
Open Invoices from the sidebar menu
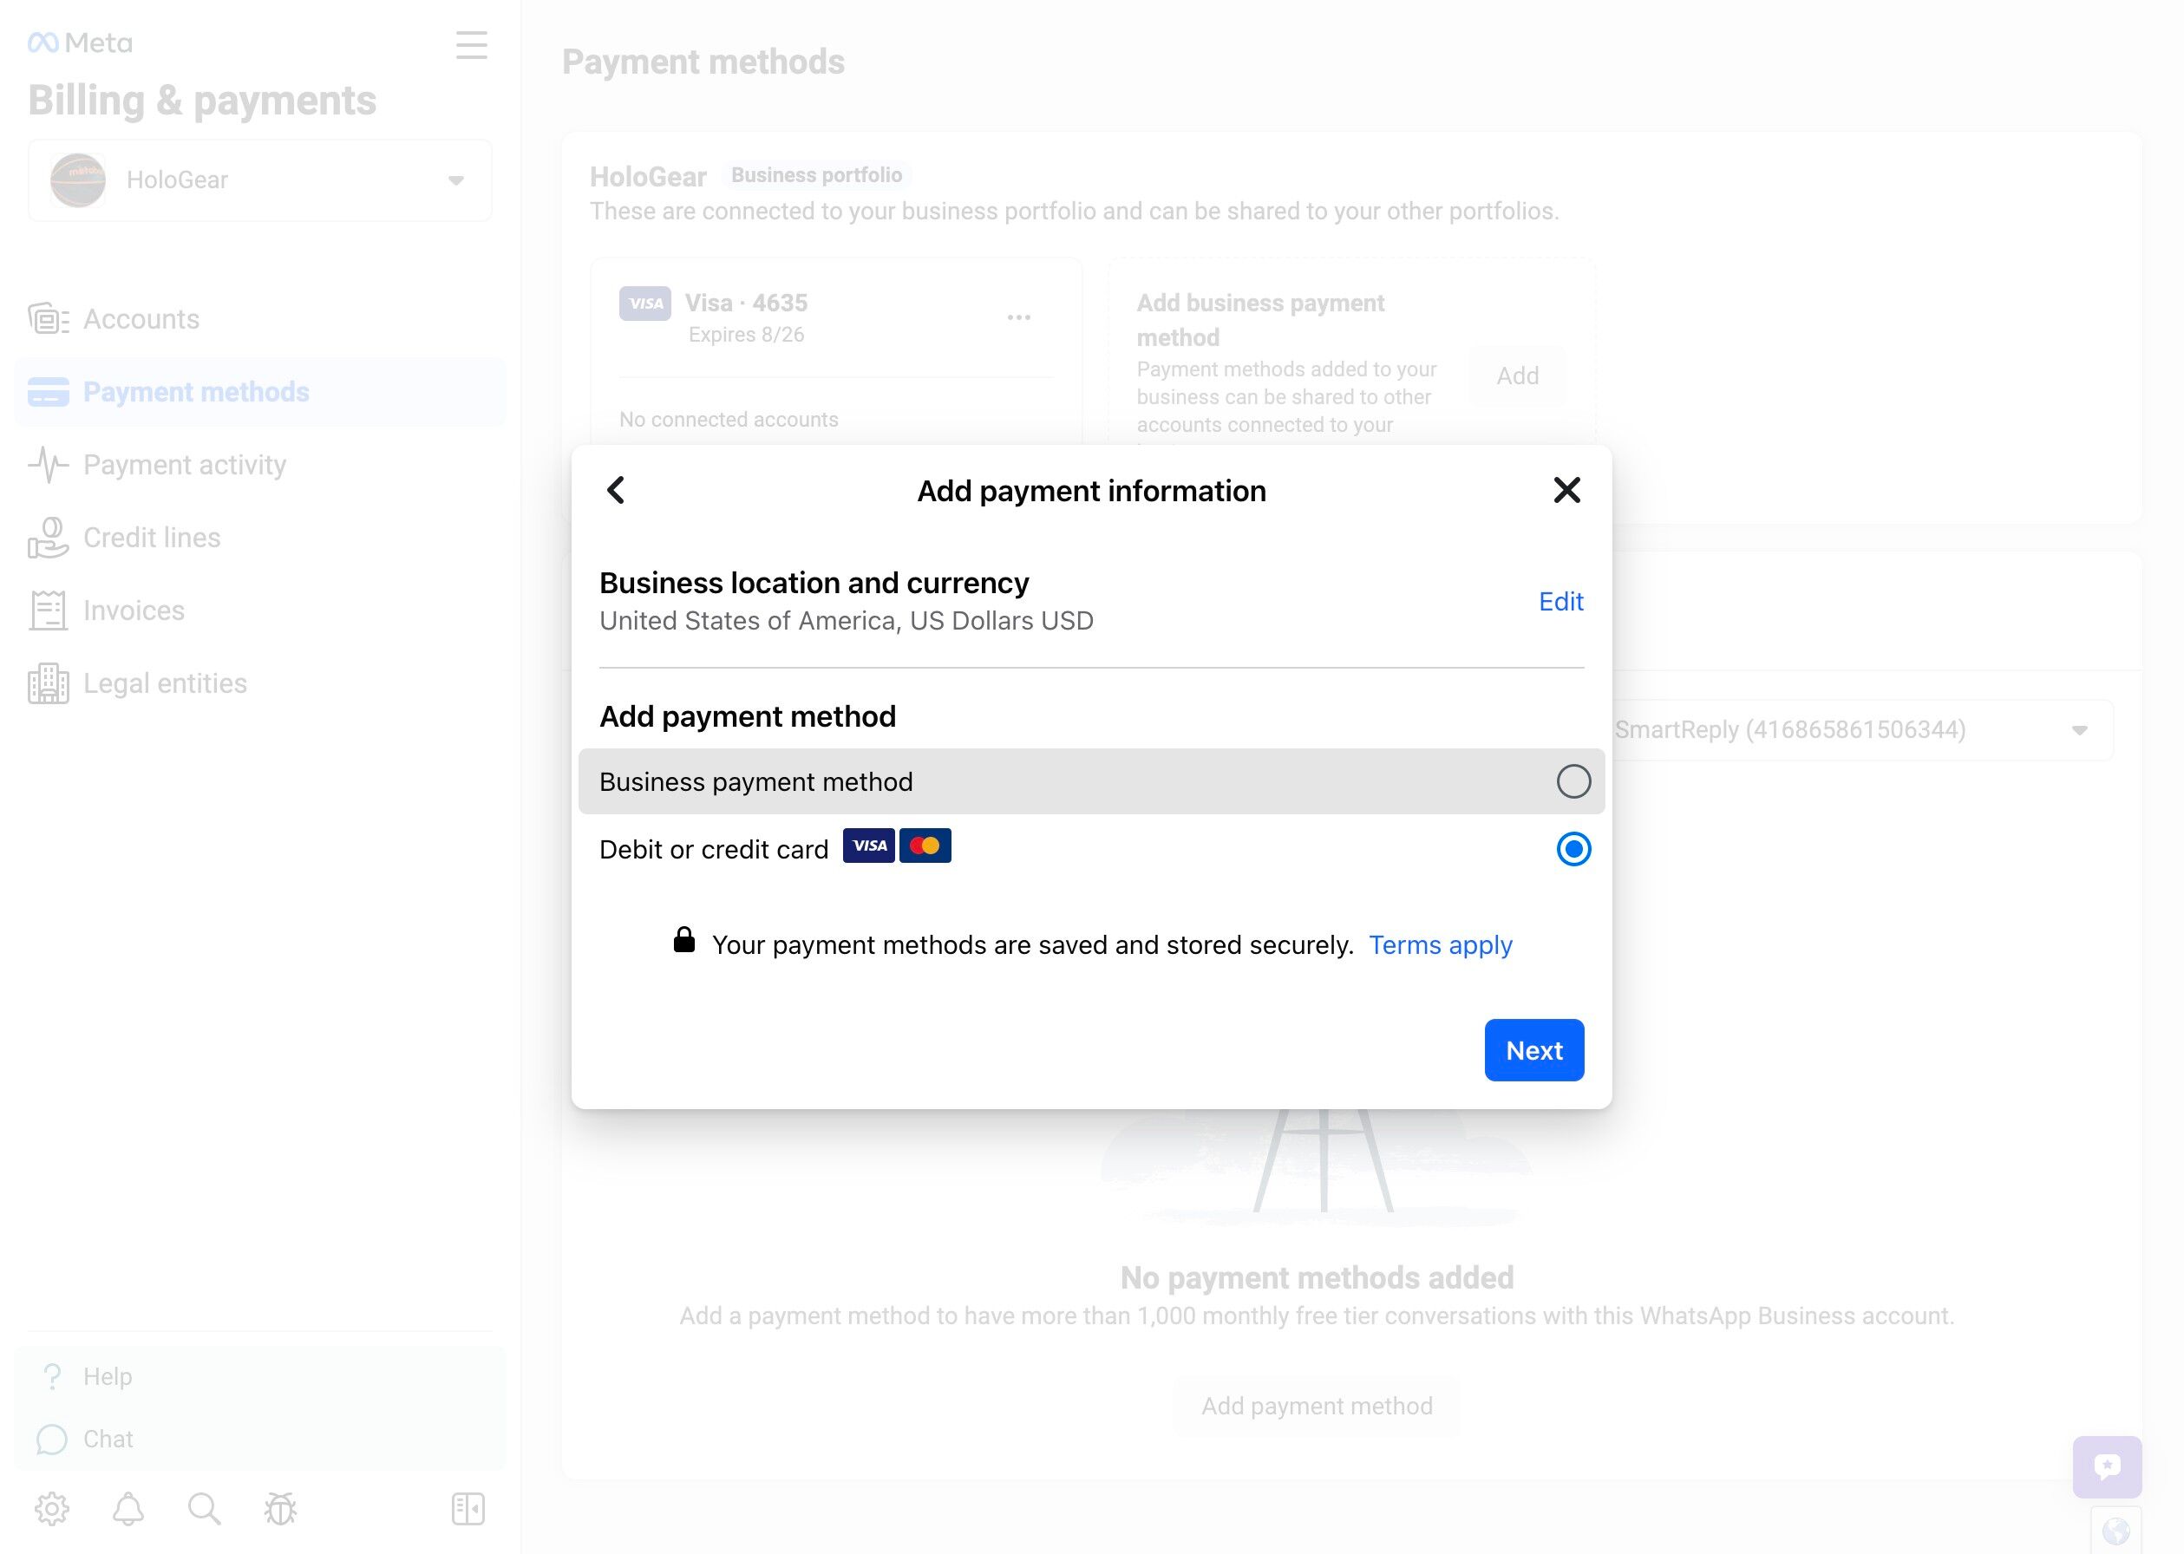click(x=133, y=610)
